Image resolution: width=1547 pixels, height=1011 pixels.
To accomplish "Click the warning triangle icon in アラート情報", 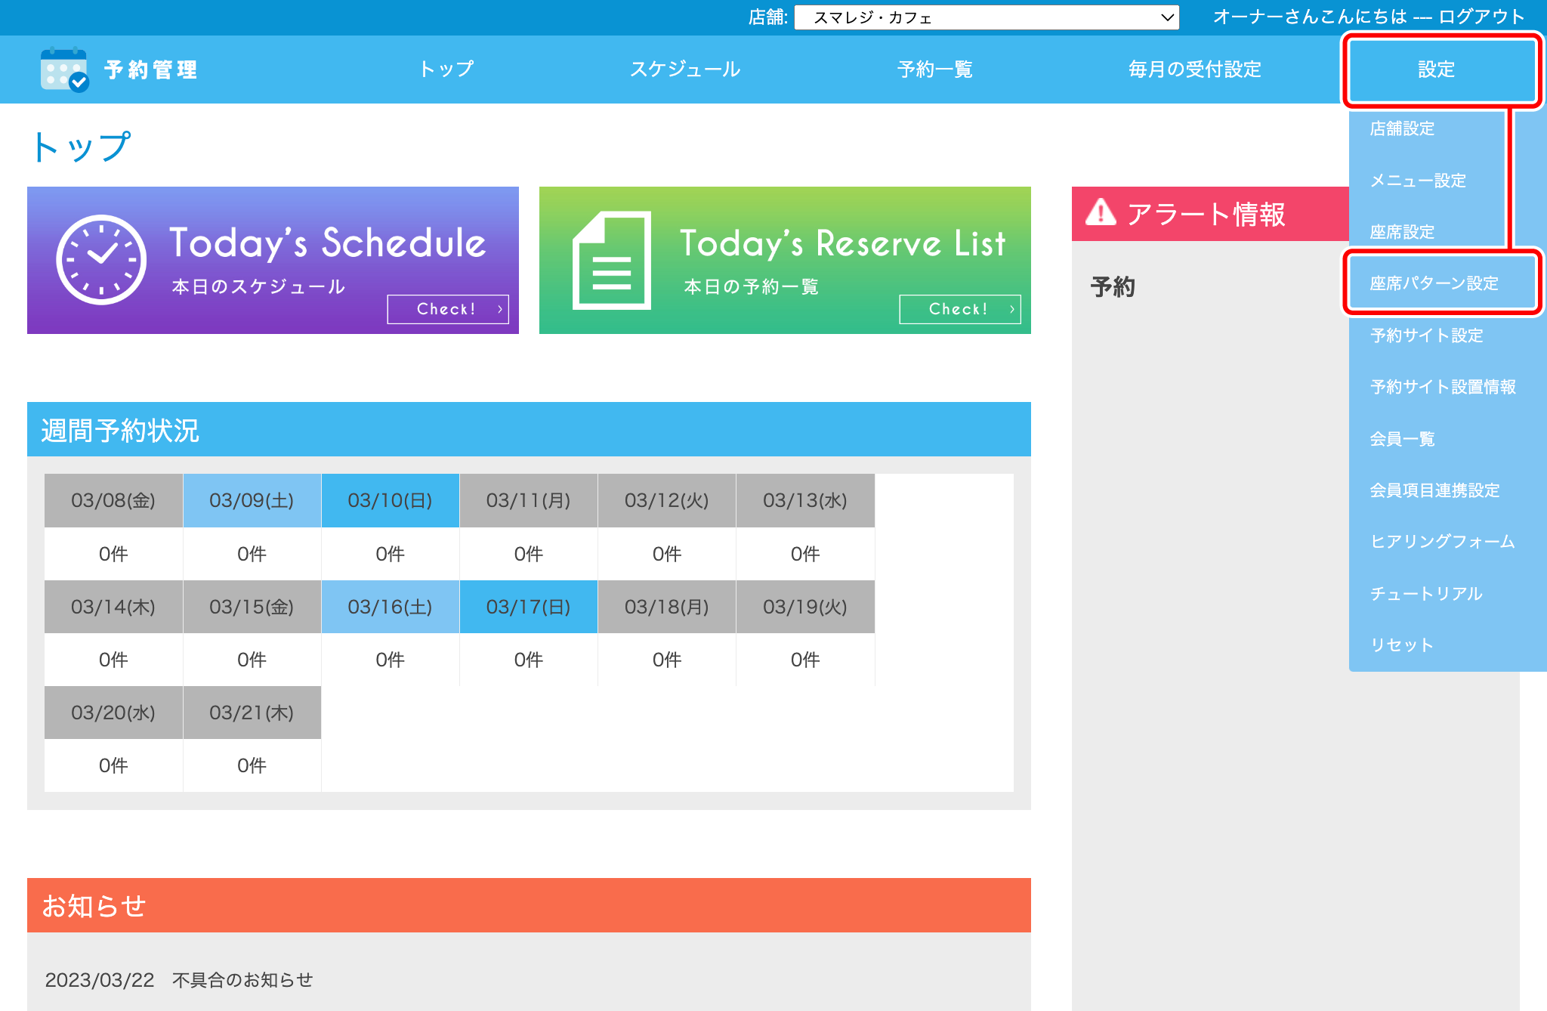I will [1101, 213].
